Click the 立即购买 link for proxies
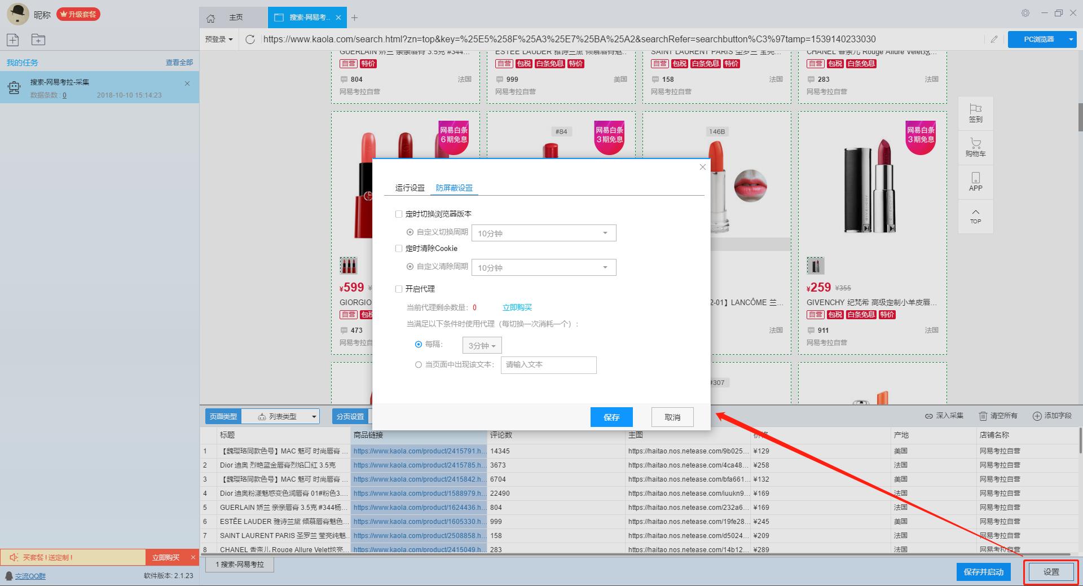Screen dimensions: 1083x586 pyautogui.click(x=517, y=307)
